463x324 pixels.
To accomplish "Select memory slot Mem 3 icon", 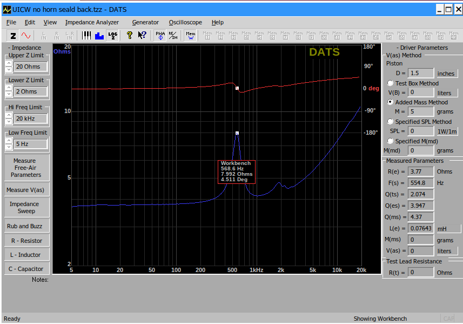I will pyautogui.click(x=233, y=36).
